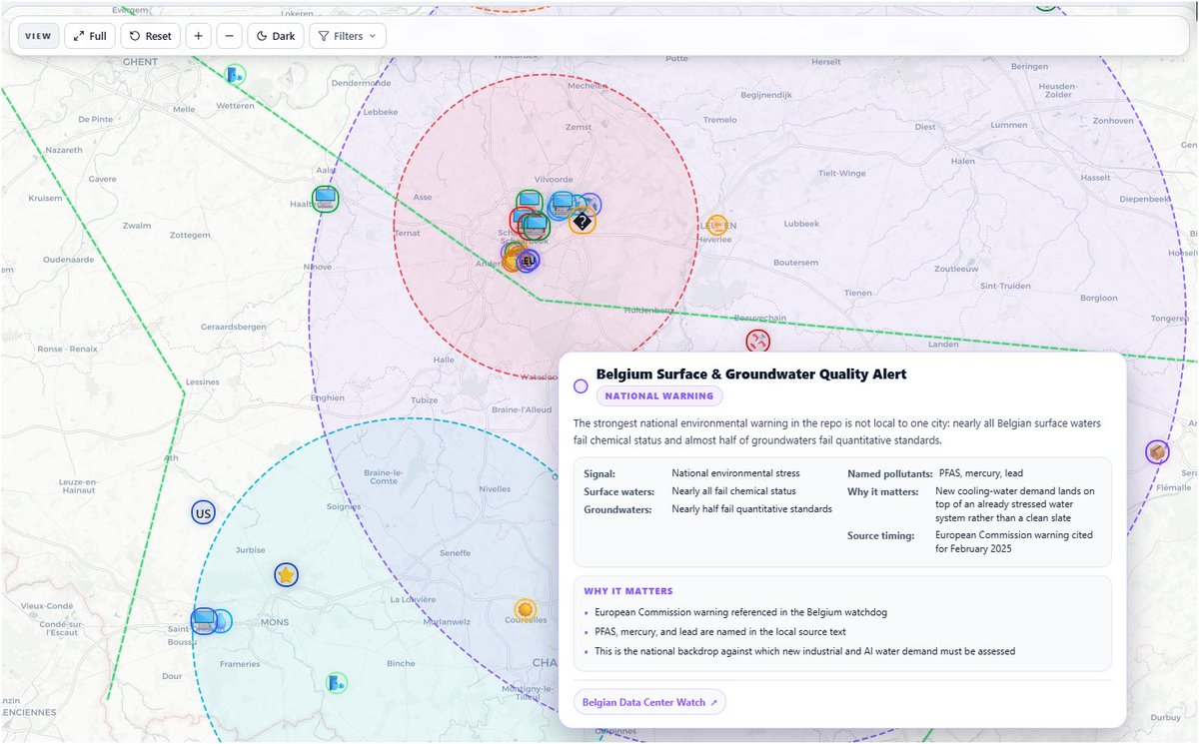Click the bullet about the national backdrop
This screenshot has height=744, width=1199.
coord(804,651)
